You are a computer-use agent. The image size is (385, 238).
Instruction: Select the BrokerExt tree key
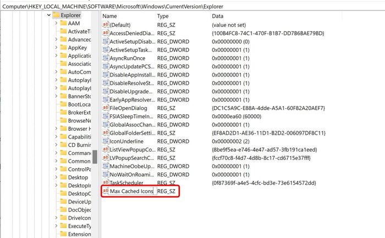[x=79, y=112]
